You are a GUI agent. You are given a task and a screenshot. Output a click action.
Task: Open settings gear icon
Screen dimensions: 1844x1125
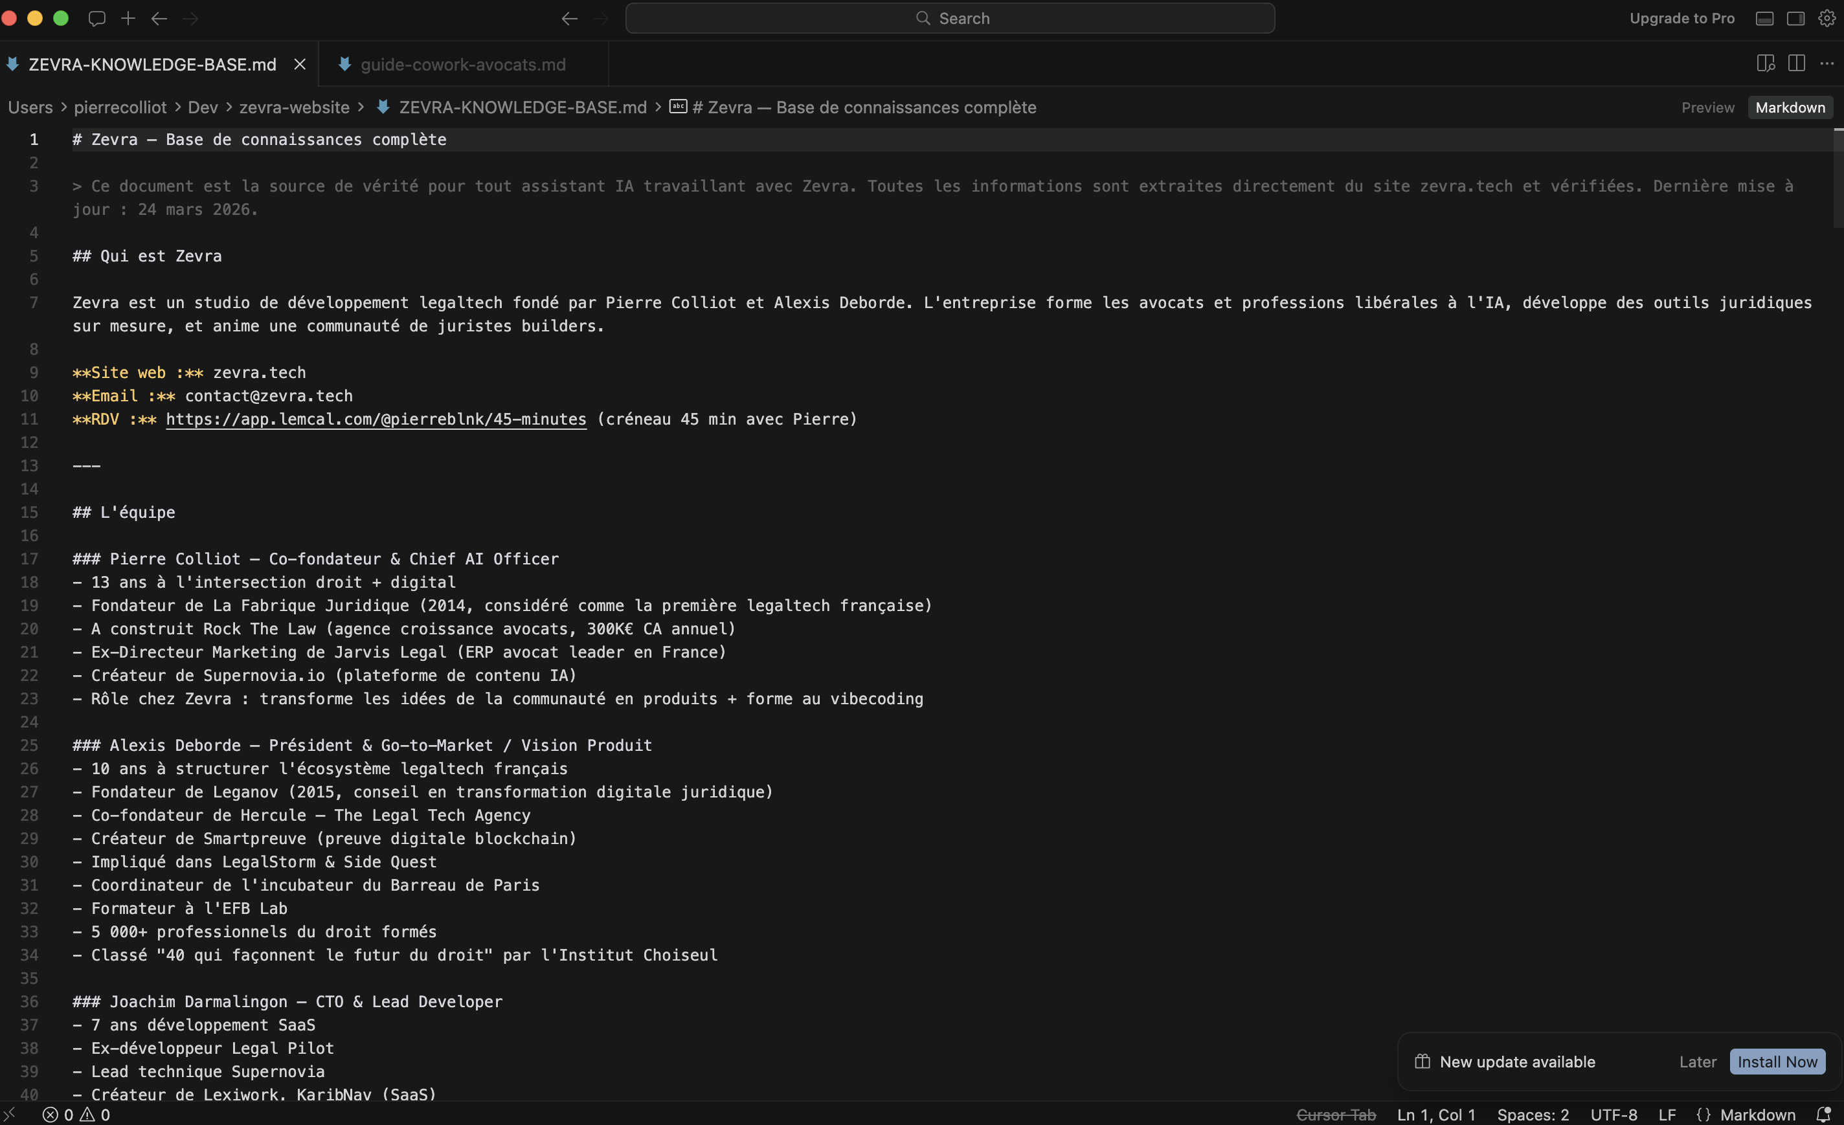(x=1826, y=18)
